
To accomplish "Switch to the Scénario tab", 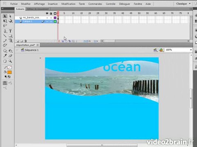I will point(20,9).
